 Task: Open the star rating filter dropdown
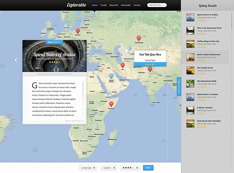coord(130,168)
